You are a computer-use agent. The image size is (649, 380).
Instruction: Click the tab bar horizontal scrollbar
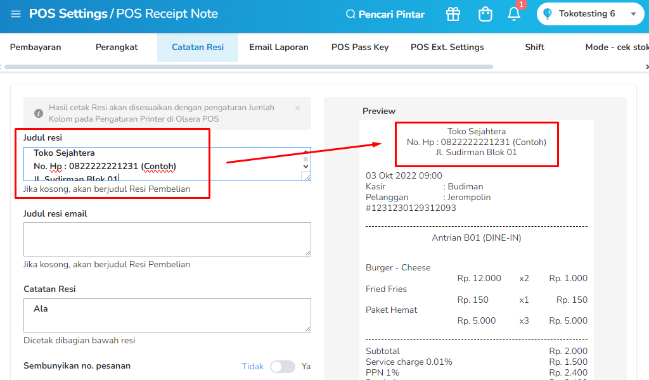click(x=248, y=66)
